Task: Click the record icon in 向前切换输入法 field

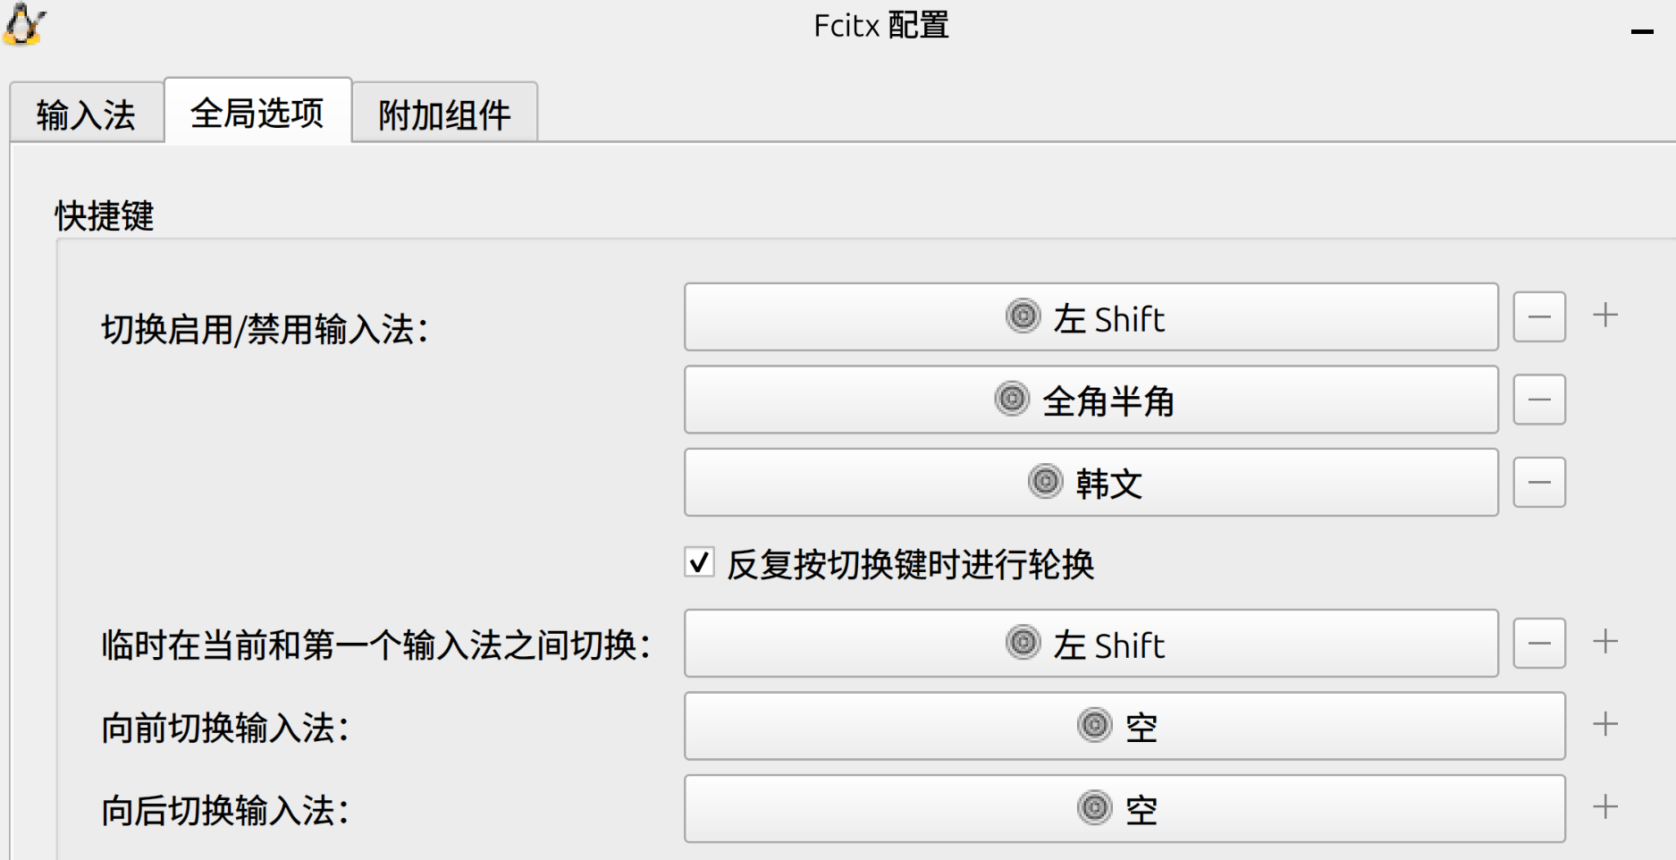Action: click(x=1092, y=726)
